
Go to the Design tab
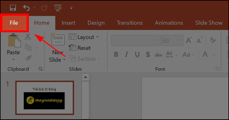pyautogui.click(x=96, y=23)
